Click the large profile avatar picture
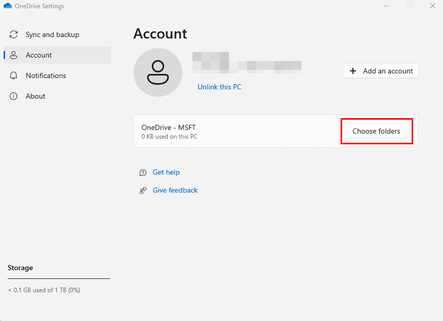This screenshot has height=321, width=443. point(158,72)
